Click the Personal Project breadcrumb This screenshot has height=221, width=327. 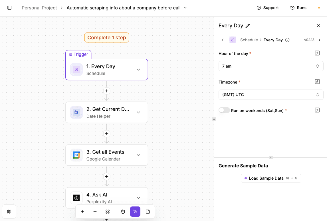[39, 8]
